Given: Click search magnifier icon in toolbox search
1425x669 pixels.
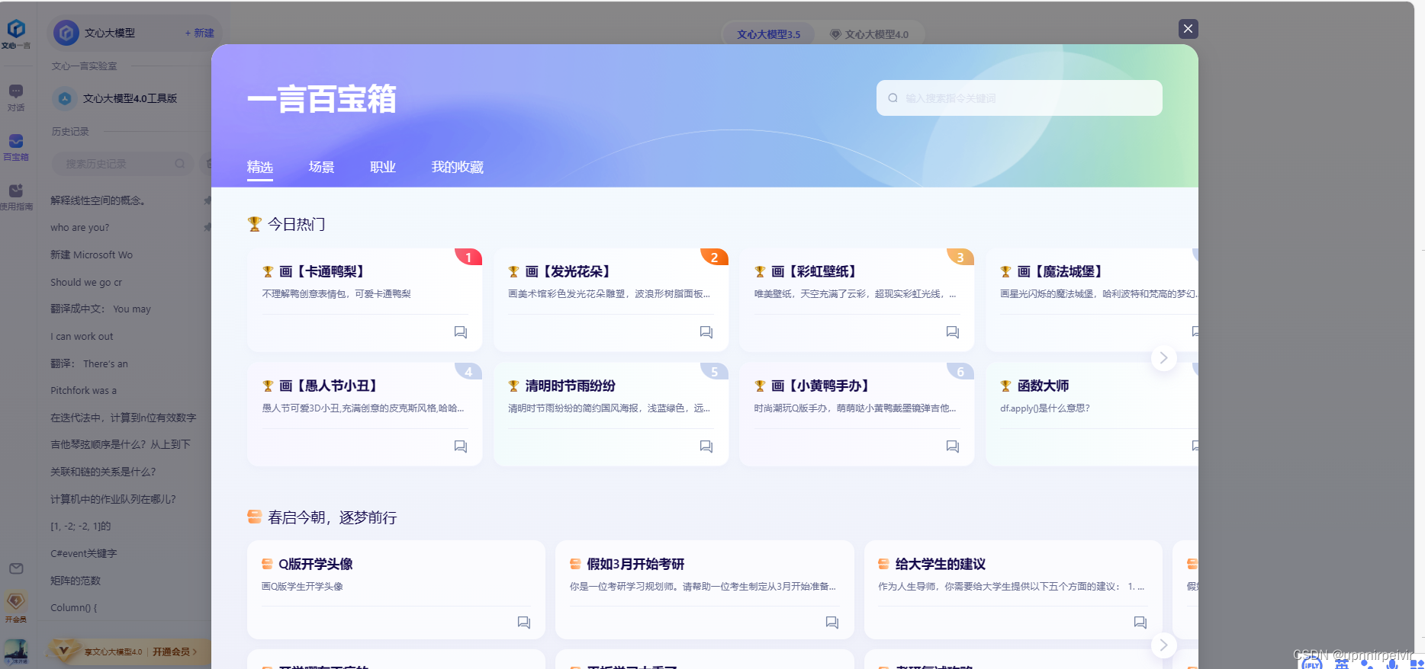Looking at the screenshot, I should click(893, 98).
